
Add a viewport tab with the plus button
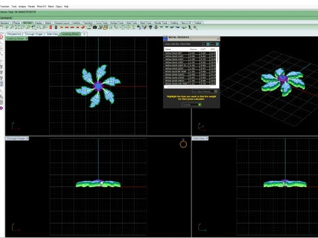(84, 34)
